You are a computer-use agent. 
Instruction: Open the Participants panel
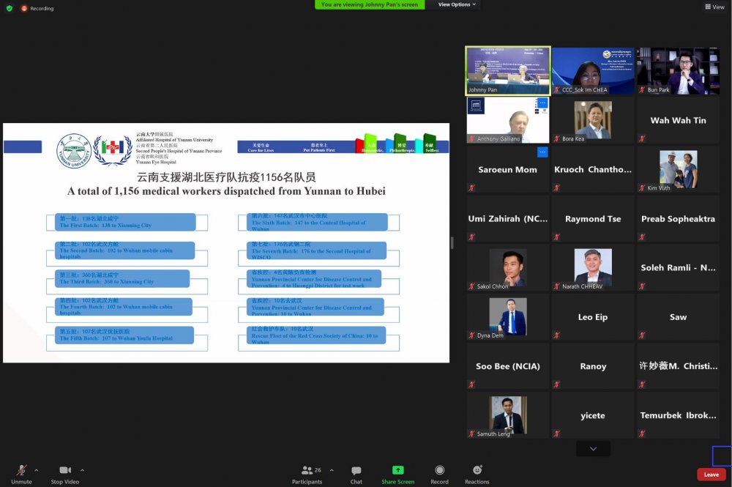pos(307,471)
